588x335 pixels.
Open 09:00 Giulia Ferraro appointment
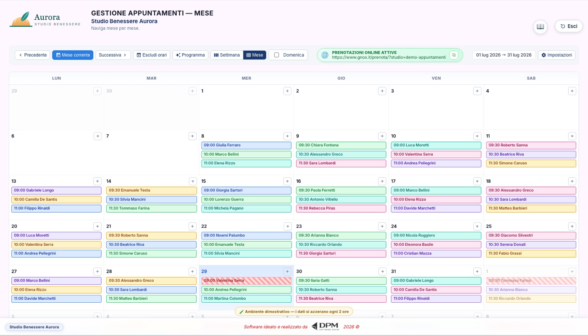[x=246, y=145]
